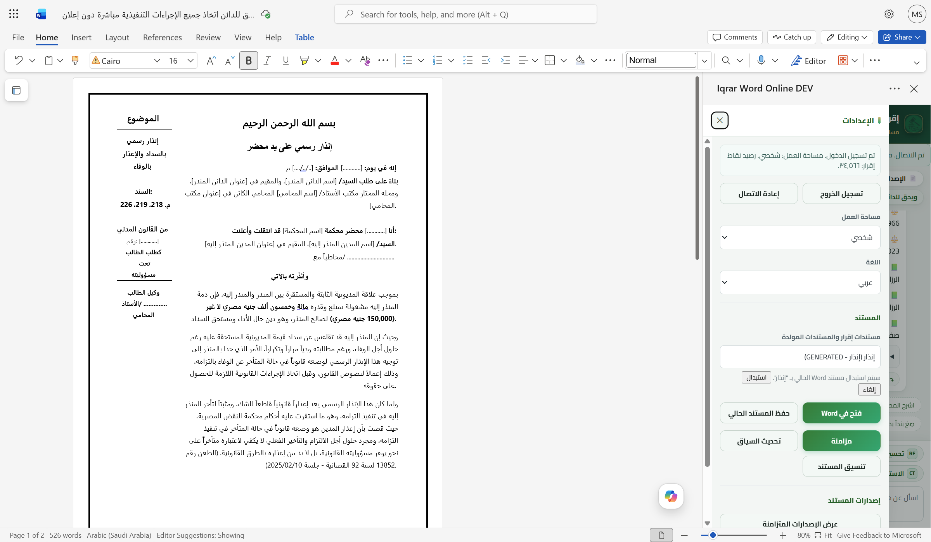Expand the workspace شخصي dropdown

(800, 237)
